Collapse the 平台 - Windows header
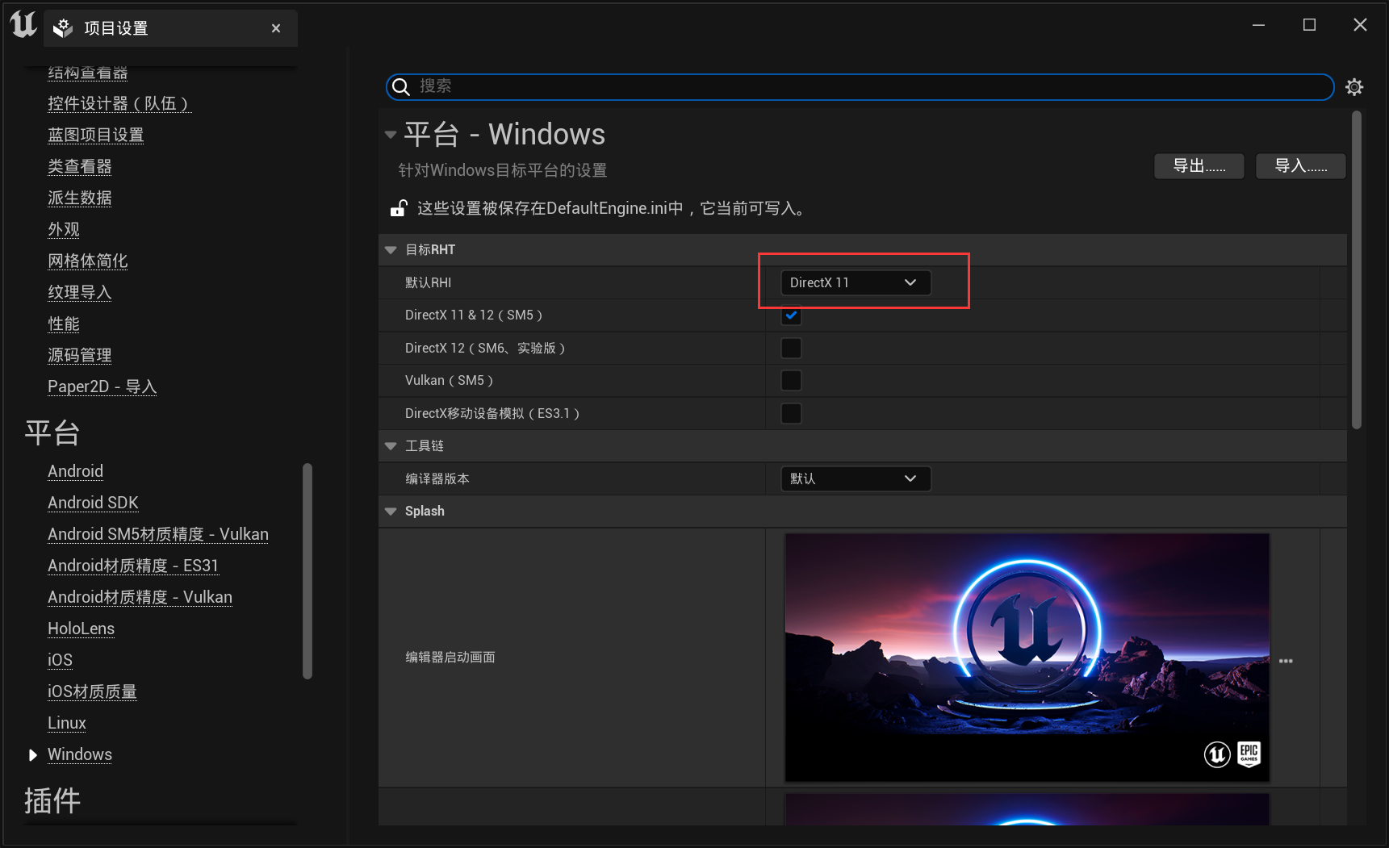 click(x=391, y=135)
